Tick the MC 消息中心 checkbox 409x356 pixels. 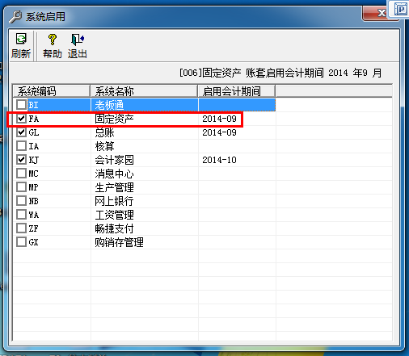[21, 174]
